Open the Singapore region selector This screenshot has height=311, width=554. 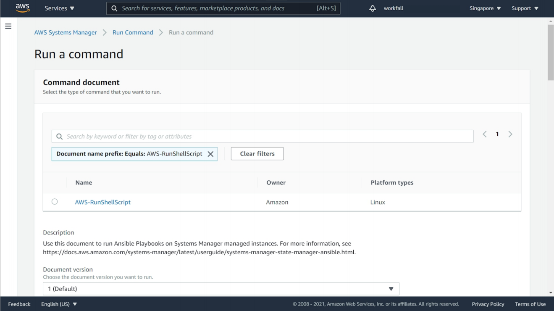pos(485,8)
